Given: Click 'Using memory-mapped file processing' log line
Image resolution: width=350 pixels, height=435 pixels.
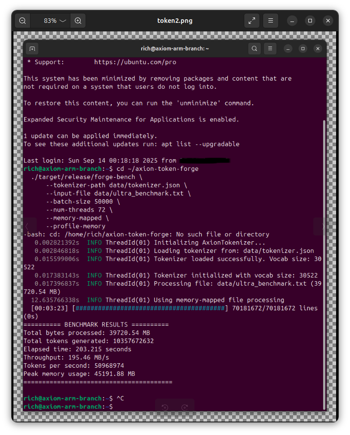Looking at the screenshot, I should [158, 300].
